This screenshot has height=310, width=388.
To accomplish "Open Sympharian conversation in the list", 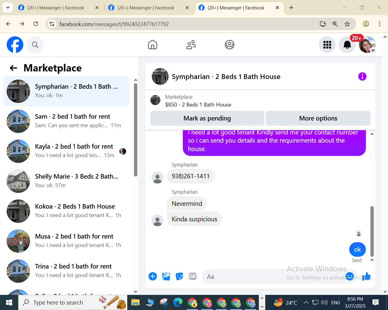I will [x=66, y=91].
